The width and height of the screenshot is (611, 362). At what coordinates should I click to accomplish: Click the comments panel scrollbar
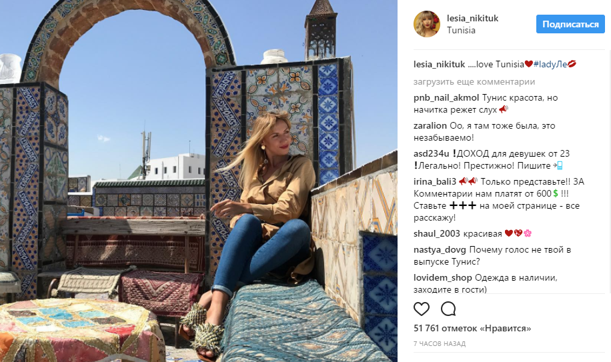(609, 171)
